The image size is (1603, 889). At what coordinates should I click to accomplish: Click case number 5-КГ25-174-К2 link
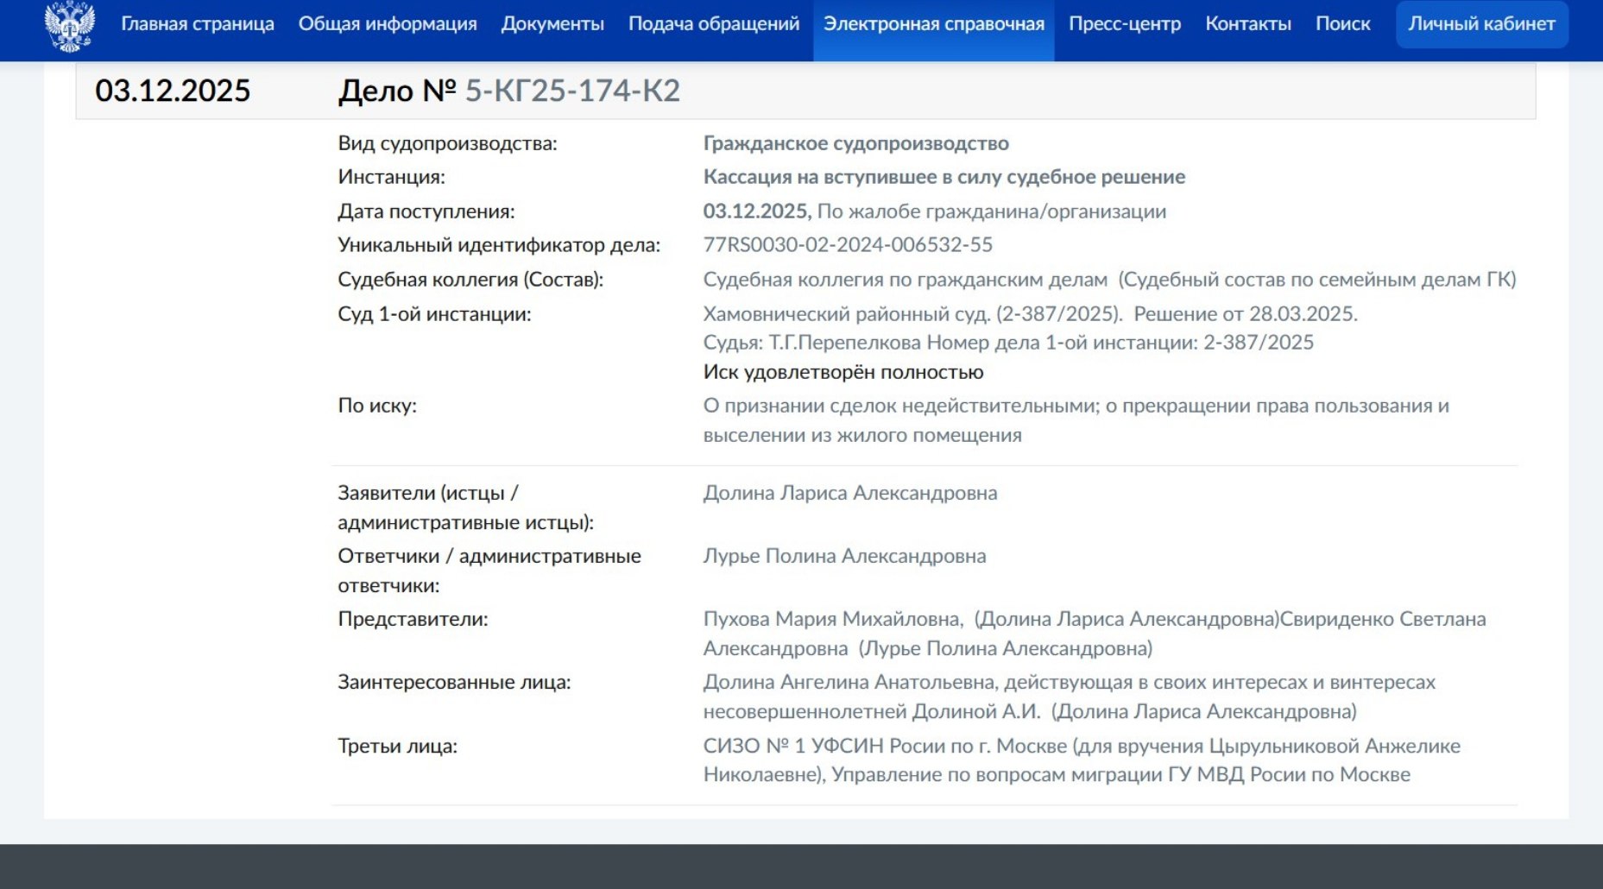click(572, 91)
